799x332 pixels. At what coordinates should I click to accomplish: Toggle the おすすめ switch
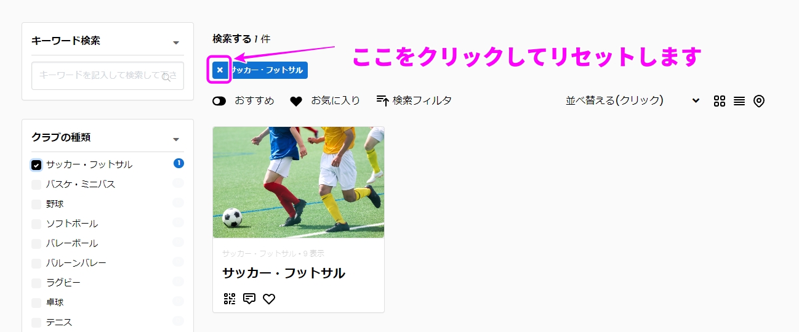[x=219, y=101]
